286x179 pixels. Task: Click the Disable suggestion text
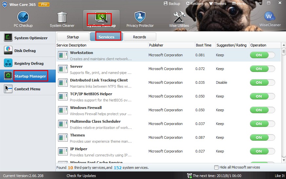tap(221, 82)
